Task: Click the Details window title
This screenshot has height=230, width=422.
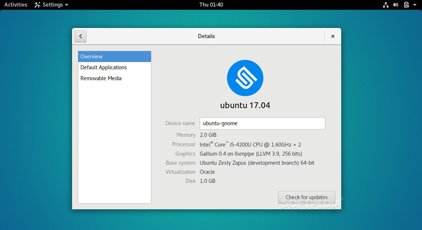Action: pos(206,36)
